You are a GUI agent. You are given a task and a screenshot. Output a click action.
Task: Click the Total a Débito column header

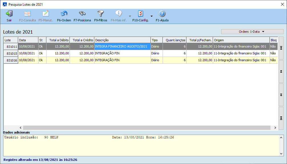[58, 40]
